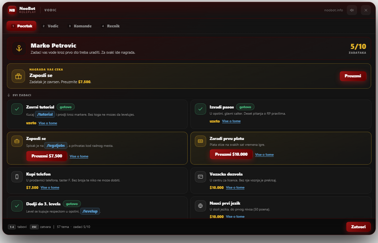Switch to the Pocetak tab

pyautogui.click(x=21, y=26)
